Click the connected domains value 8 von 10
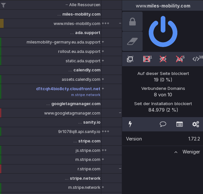The height and width of the screenshot is (194, 203). [163, 95]
